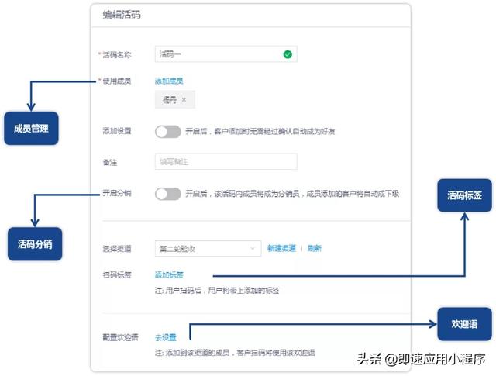Toggle the 添加设置 auto-friend switch
The image size is (496, 376).
168,131
